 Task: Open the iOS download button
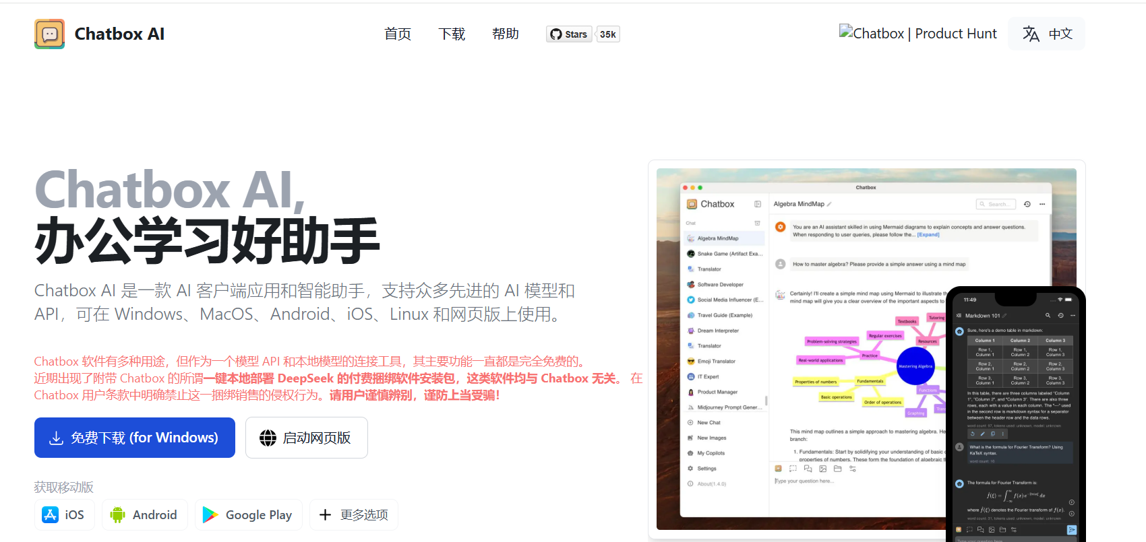[x=64, y=514]
